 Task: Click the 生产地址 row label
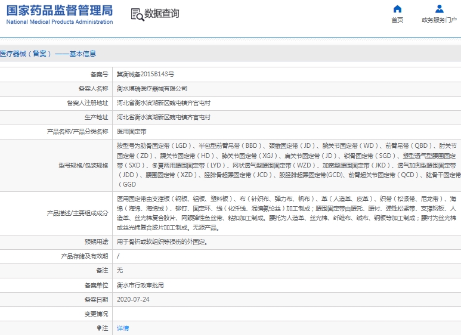point(97,117)
